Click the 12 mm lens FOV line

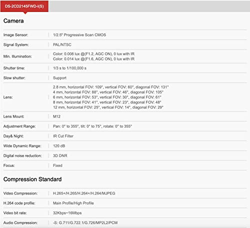tap(108, 107)
